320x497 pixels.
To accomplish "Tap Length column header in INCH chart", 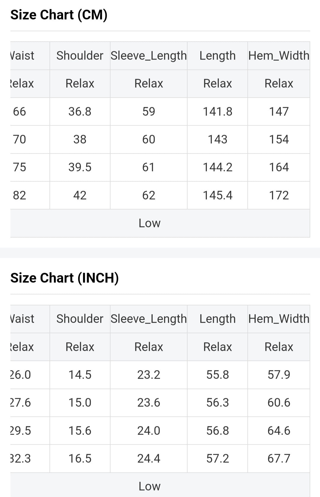I will click(x=217, y=319).
